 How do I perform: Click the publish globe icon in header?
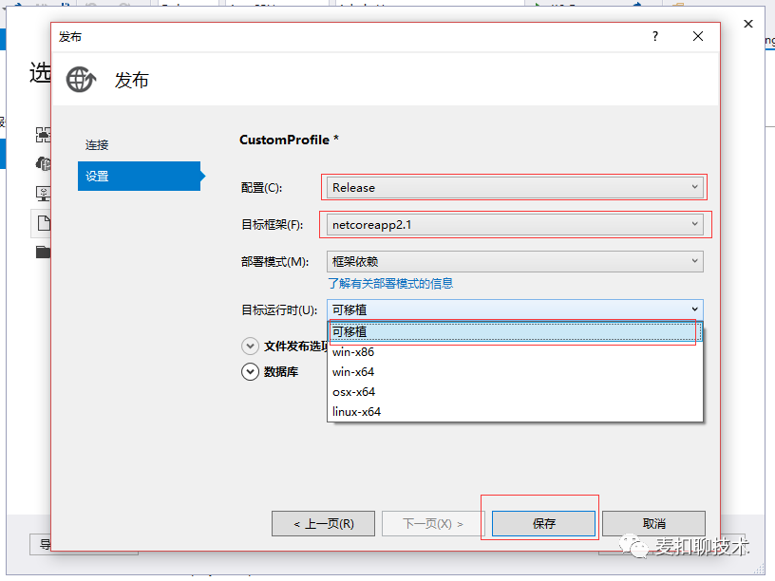[81, 80]
